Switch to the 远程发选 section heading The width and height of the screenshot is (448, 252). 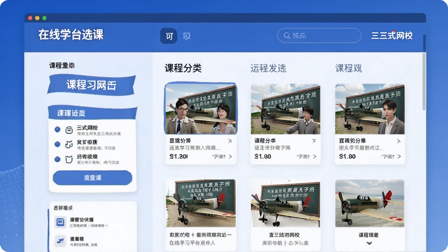pyautogui.click(x=268, y=68)
